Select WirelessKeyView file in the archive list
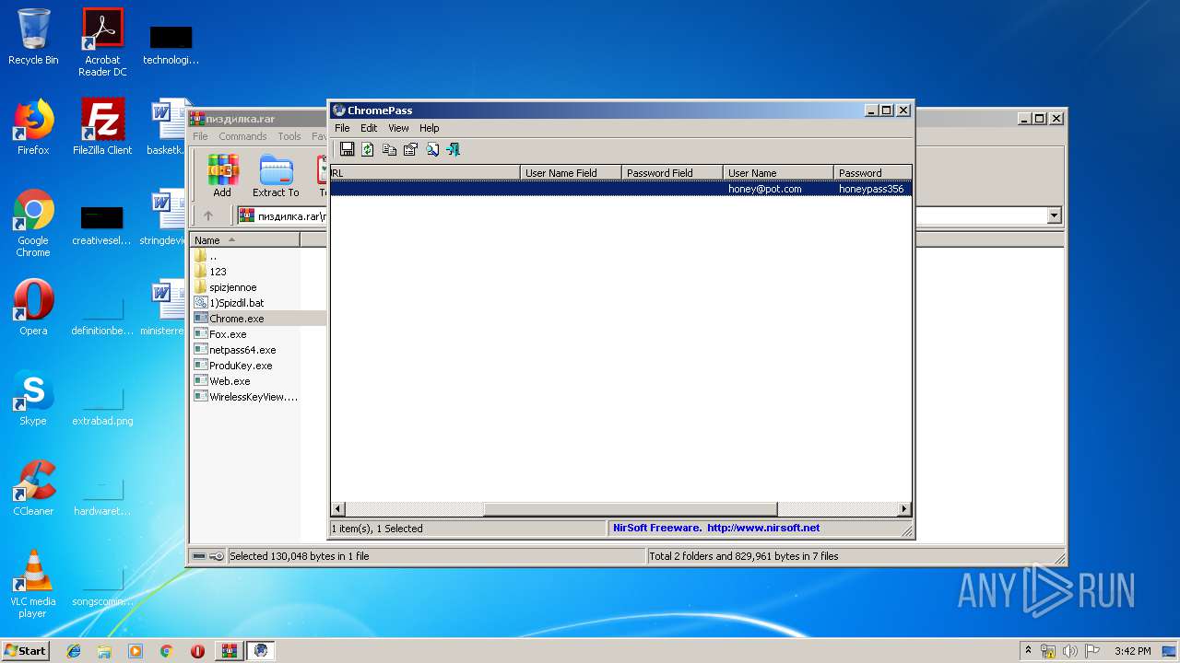The height and width of the screenshot is (663, 1180). point(246,397)
